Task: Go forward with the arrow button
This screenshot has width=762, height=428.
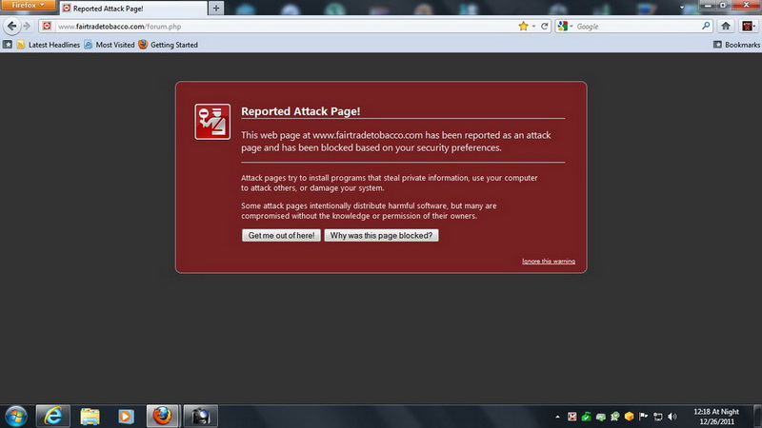Action: [28, 27]
